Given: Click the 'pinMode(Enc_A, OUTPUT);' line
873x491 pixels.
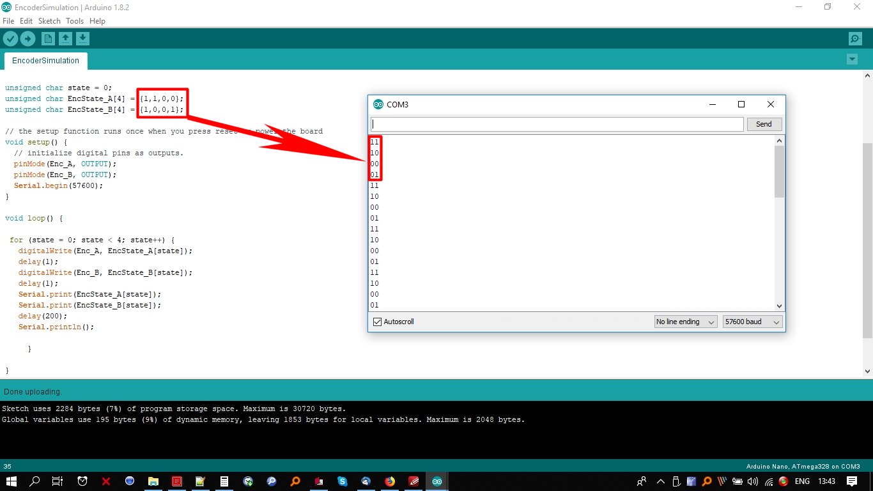Looking at the screenshot, I should tap(65, 164).
